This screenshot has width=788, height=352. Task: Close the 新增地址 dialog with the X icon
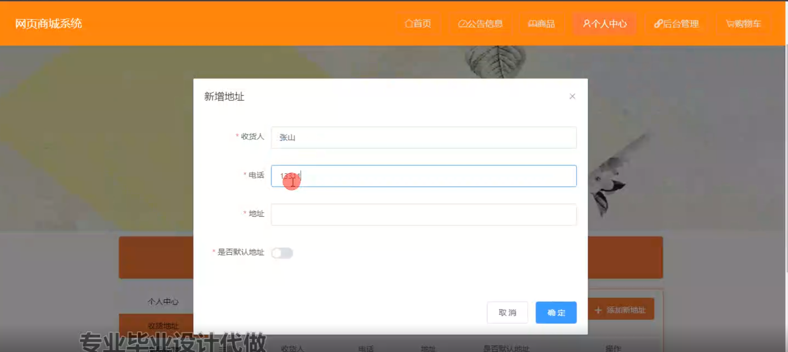[x=572, y=96]
